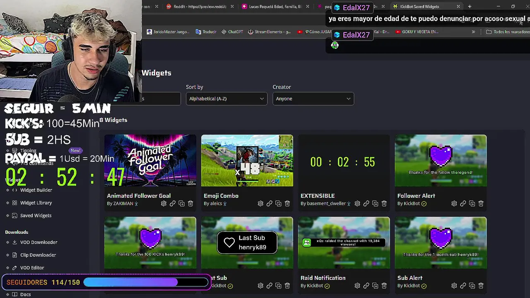Open settings gear for Last Sub widget
The image size is (530, 298).
coord(260,286)
